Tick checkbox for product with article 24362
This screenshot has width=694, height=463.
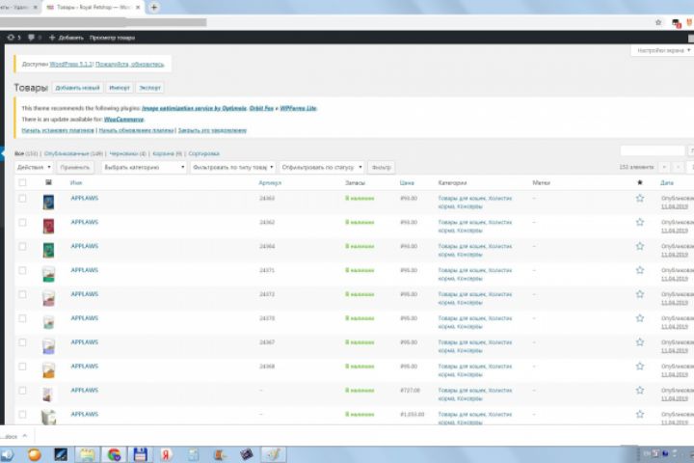click(22, 223)
